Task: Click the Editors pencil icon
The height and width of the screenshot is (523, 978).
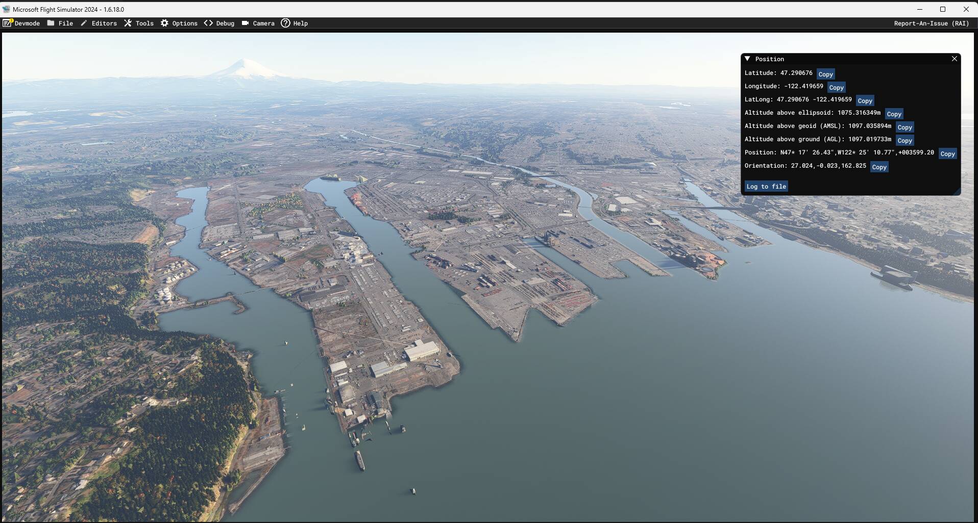Action: 84,23
